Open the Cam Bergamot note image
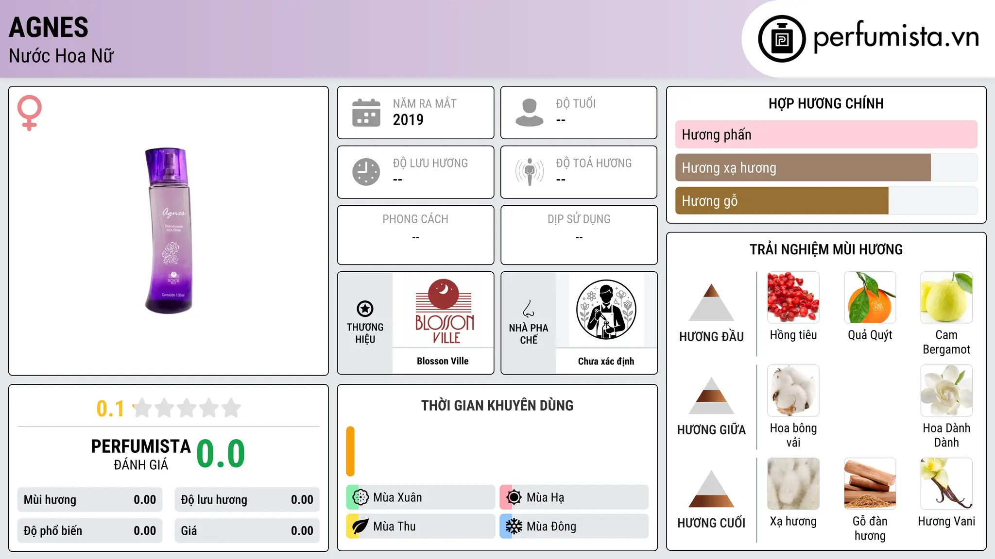This screenshot has height=559, width=995. click(946, 297)
